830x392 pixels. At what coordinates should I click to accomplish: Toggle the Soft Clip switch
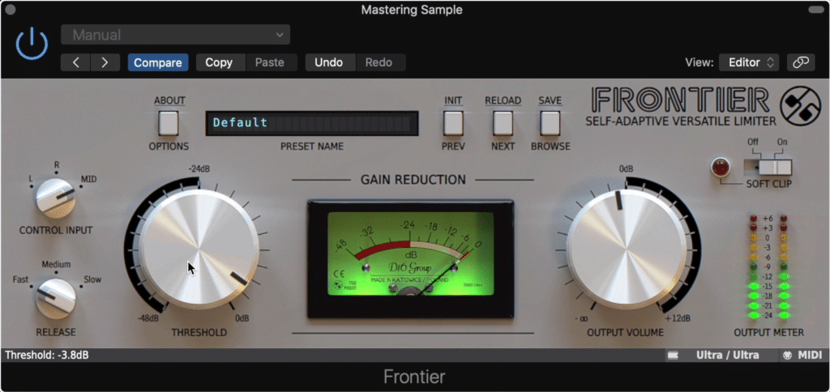pos(768,167)
